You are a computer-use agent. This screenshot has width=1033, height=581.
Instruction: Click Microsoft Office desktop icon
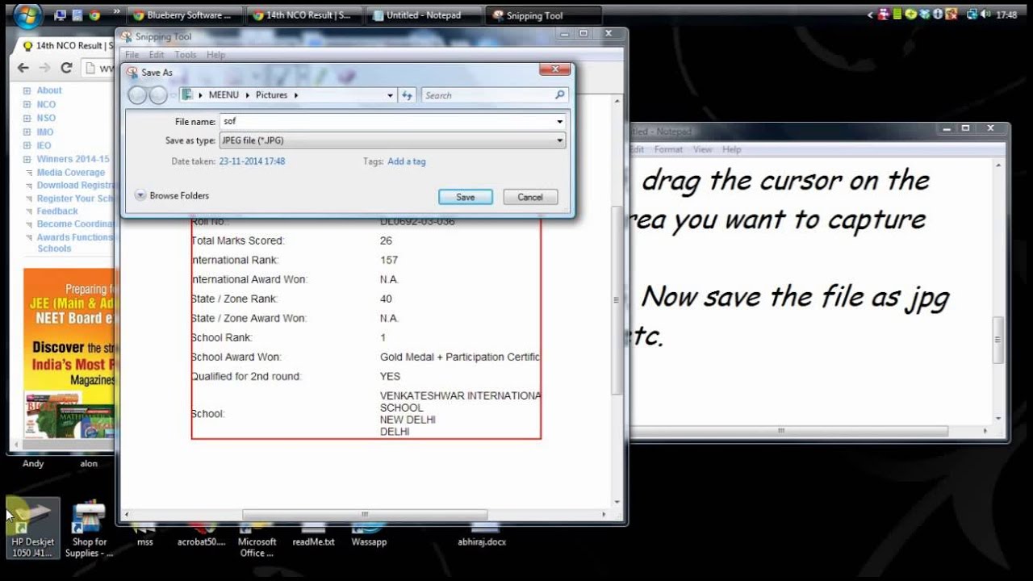[257, 541]
